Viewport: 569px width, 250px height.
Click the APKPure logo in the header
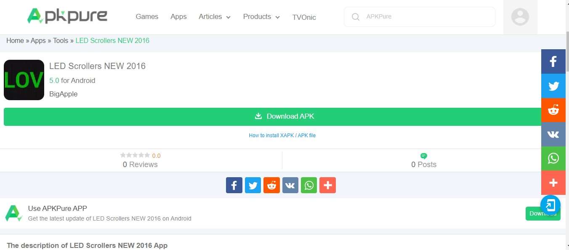tap(67, 16)
